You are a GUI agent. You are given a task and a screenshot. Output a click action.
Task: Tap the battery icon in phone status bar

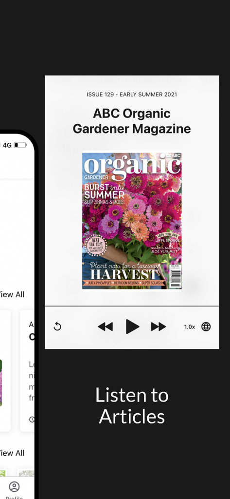(x=20, y=145)
